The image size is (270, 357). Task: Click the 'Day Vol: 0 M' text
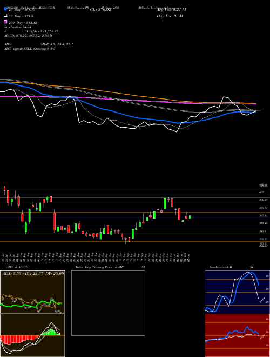pyautogui.click(x=170, y=16)
